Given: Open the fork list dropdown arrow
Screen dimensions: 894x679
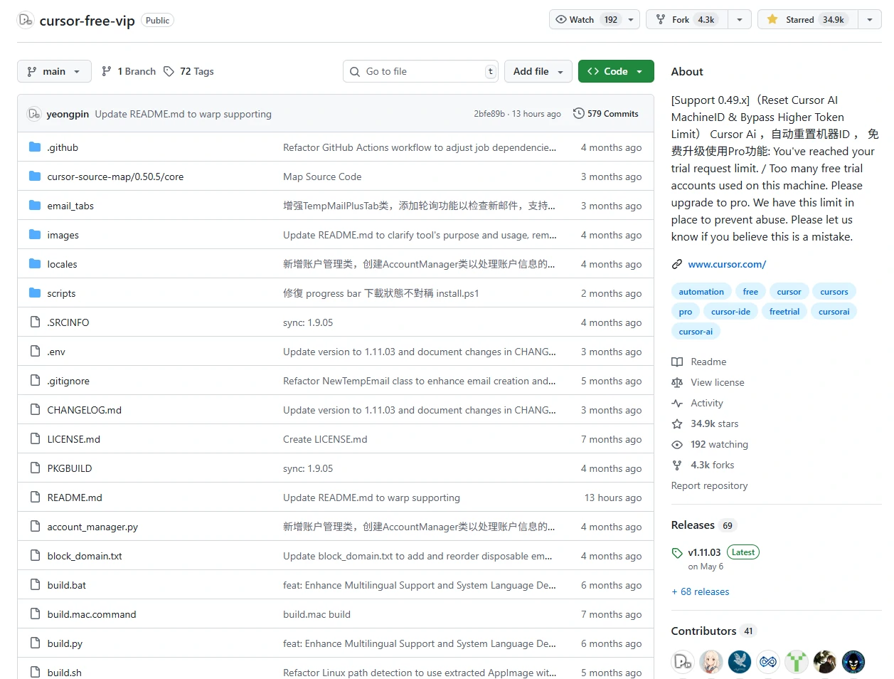Looking at the screenshot, I should click(740, 20).
